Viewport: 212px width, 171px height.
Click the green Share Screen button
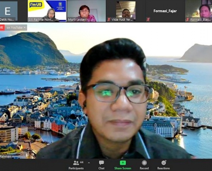[123, 165]
